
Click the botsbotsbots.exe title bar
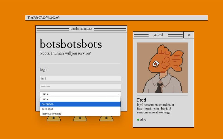(81, 29)
